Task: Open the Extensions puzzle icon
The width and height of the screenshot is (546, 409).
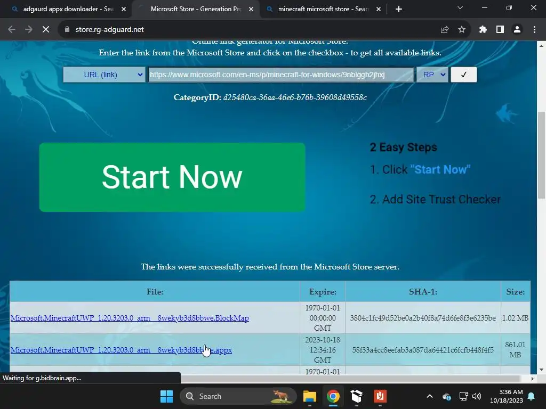Action: pos(483,30)
